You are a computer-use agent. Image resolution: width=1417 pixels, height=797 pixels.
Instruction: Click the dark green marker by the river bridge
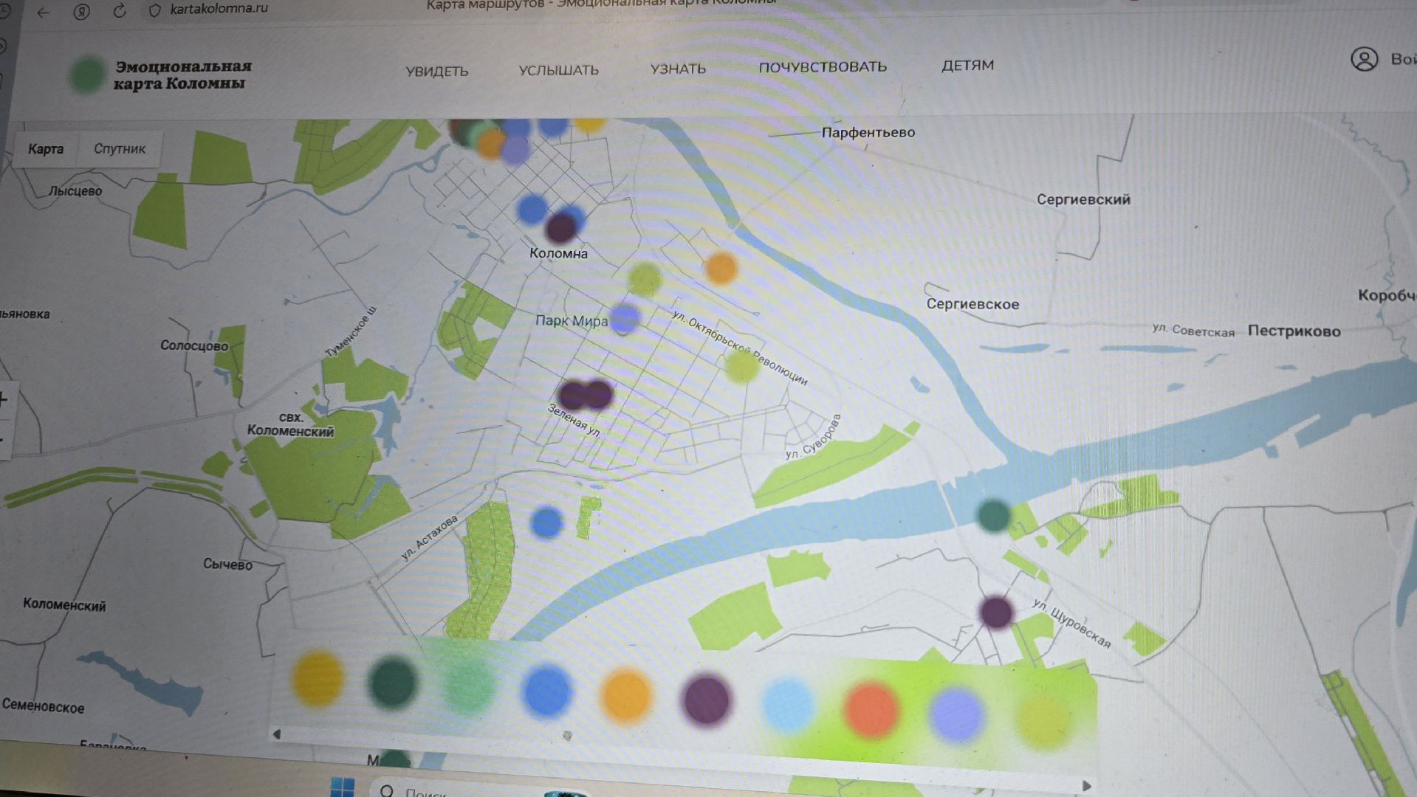[993, 514]
